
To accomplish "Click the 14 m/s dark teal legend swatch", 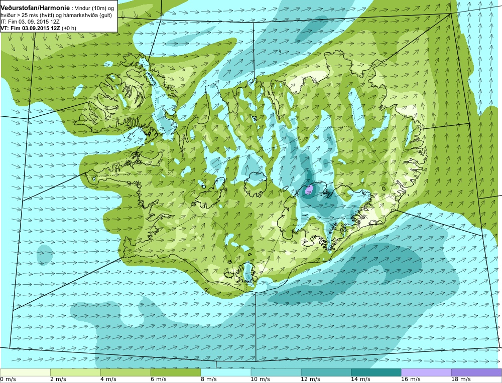I will click(x=376, y=372).
